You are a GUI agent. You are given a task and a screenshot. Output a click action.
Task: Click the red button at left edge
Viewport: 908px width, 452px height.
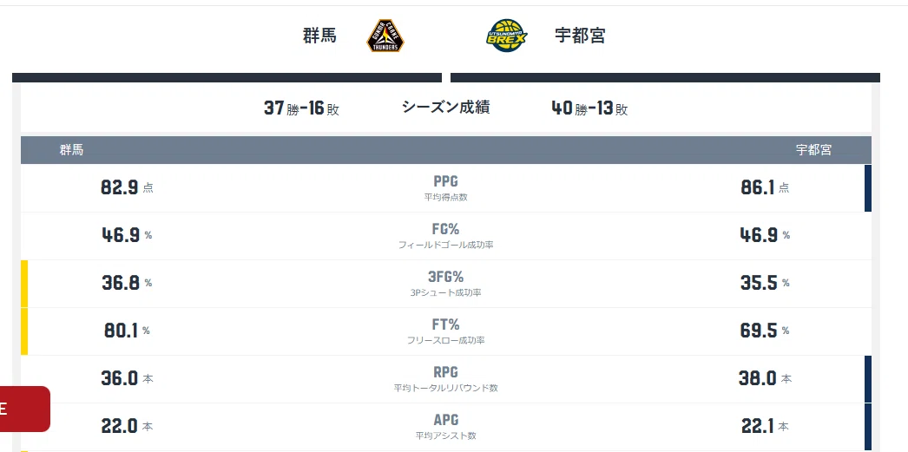click(x=25, y=409)
